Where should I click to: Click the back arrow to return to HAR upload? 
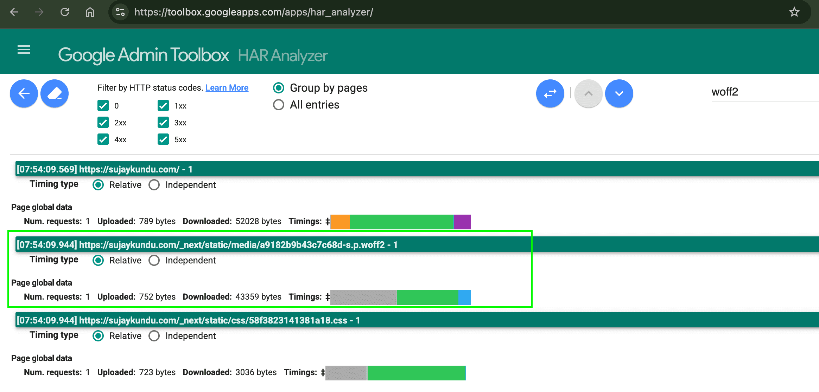click(23, 93)
